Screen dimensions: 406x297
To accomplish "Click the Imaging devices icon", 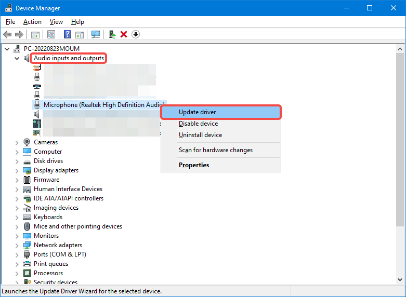I will [27, 208].
